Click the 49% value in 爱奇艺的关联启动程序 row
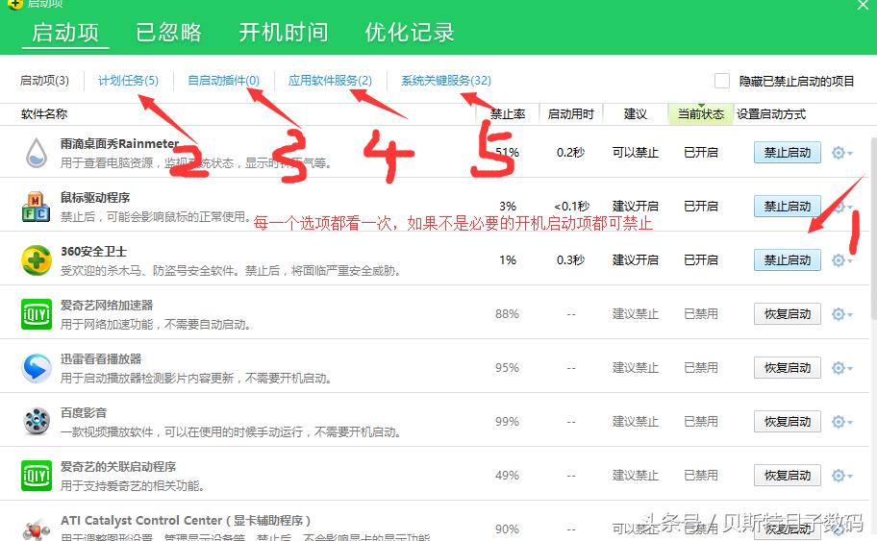Screen dimensions: 877x541 click(x=508, y=475)
